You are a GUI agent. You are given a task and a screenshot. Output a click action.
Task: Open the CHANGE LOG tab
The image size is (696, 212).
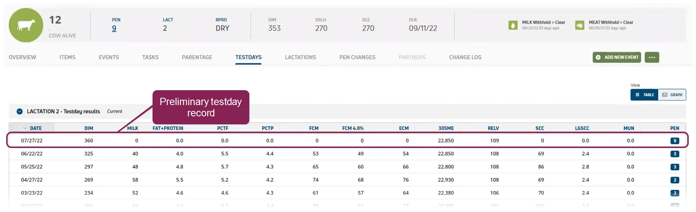click(465, 57)
